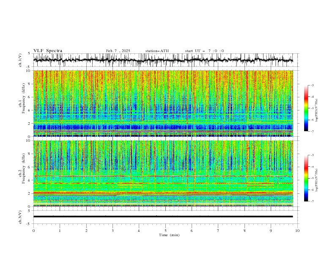Click the 'ch.3(V)' axis label

tap(20, 217)
